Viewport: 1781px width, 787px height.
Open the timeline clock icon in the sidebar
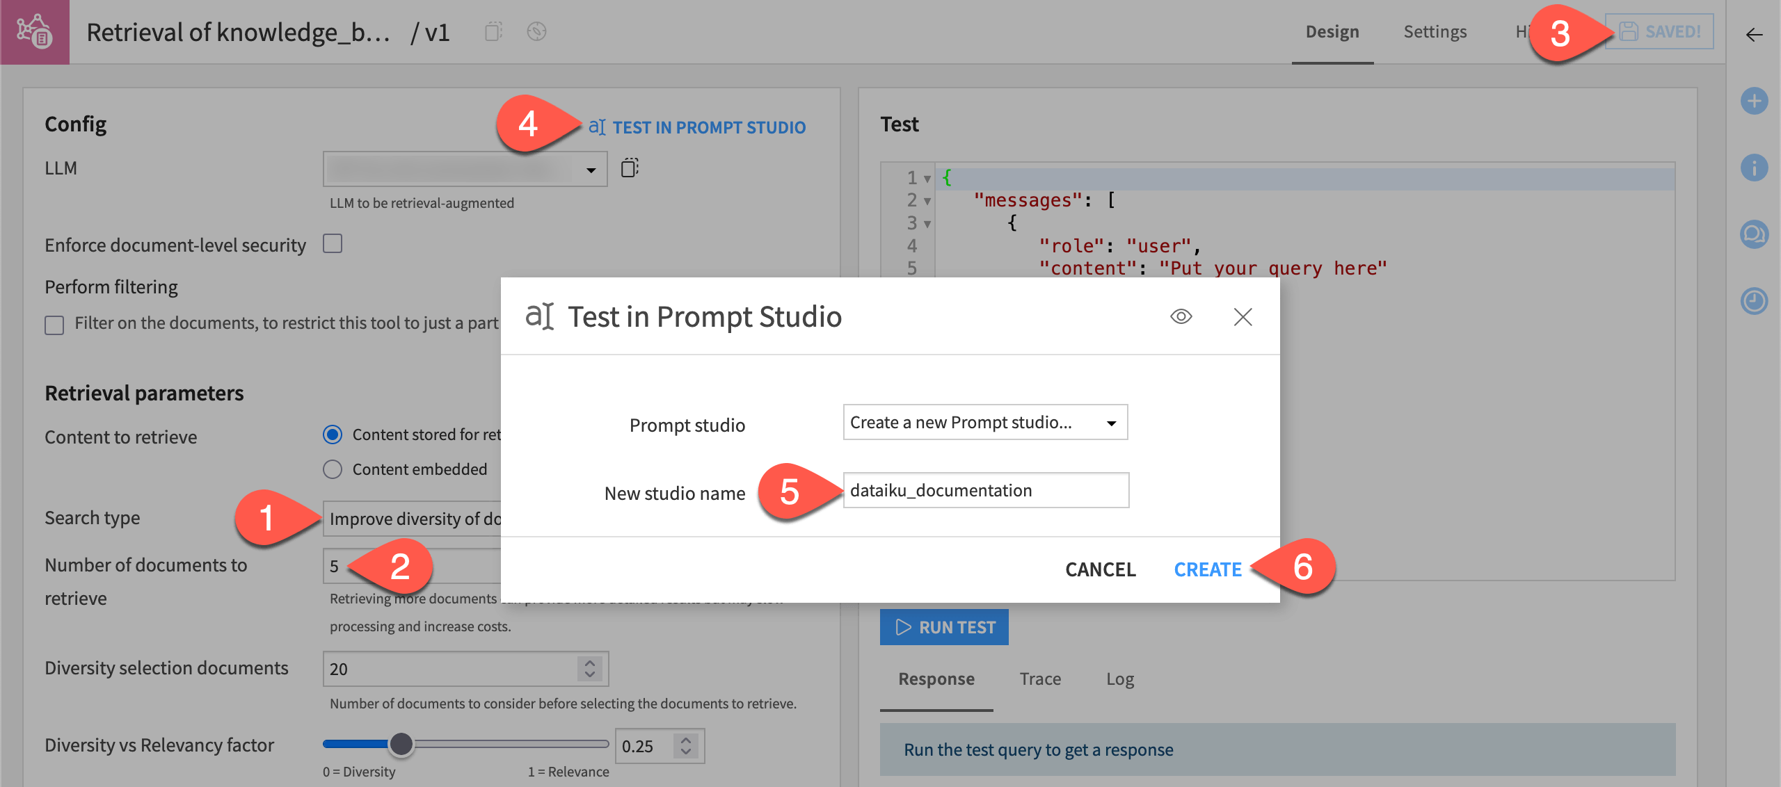click(1754, 301)
